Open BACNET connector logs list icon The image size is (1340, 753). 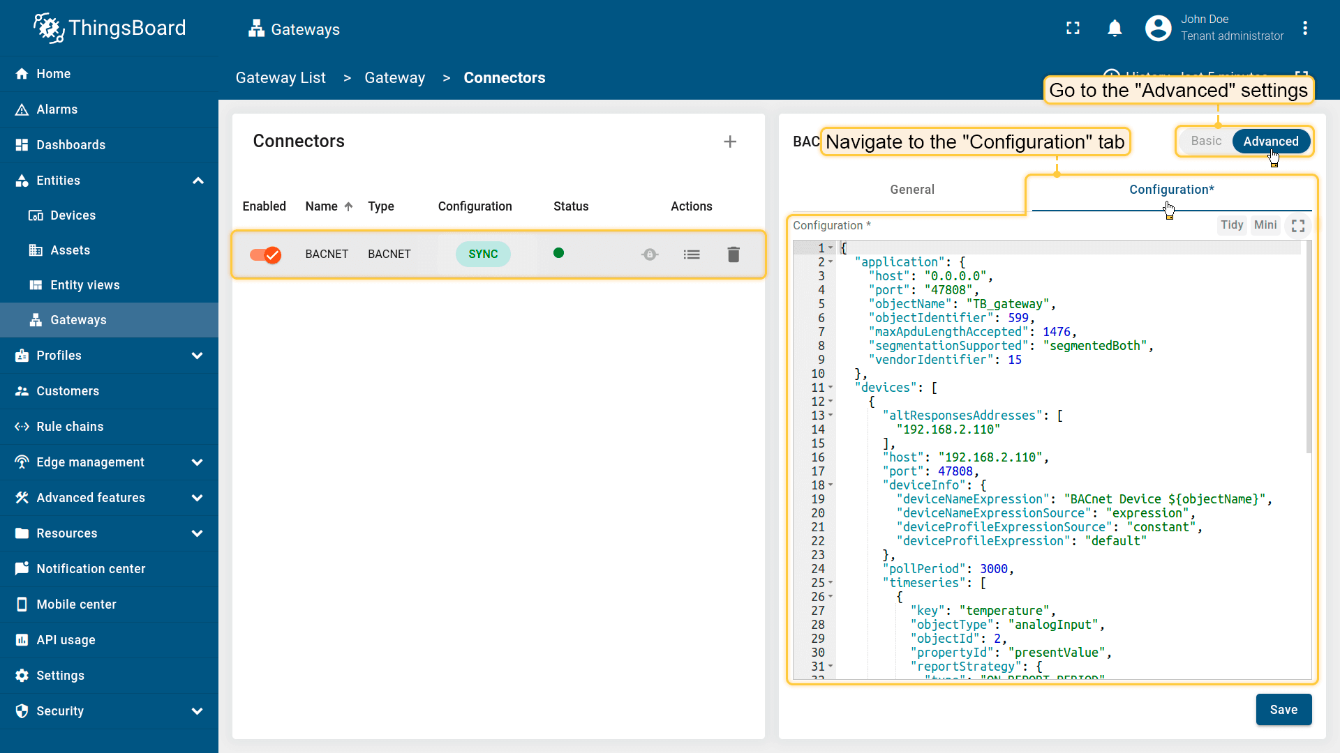coord(691,254)
